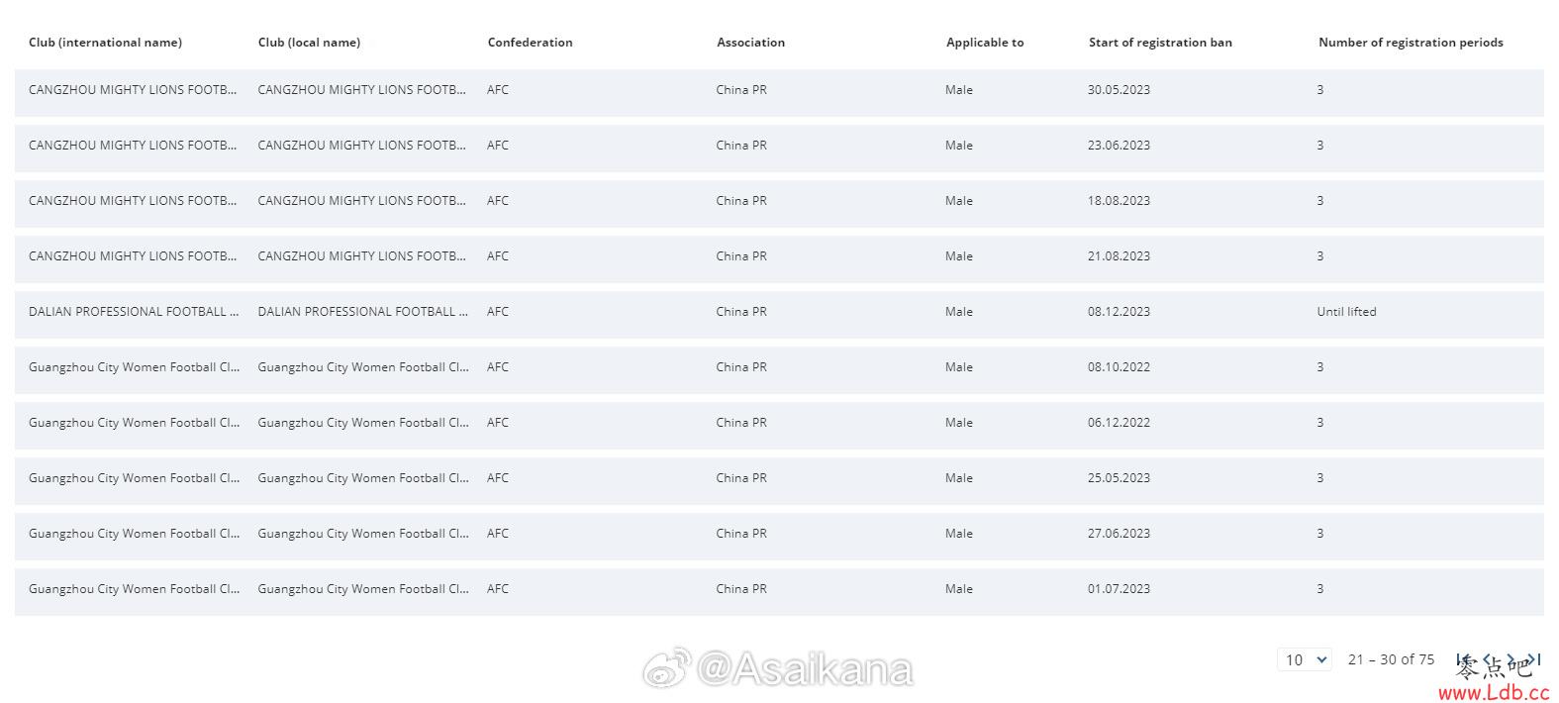Select the Dalian Professional Football row
This screenshot has height=703, width=1559.
(779, 312)
